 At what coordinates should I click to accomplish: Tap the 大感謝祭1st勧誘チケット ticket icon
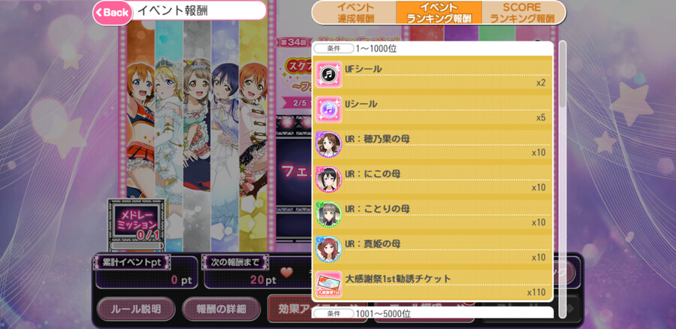pos(328,284)
